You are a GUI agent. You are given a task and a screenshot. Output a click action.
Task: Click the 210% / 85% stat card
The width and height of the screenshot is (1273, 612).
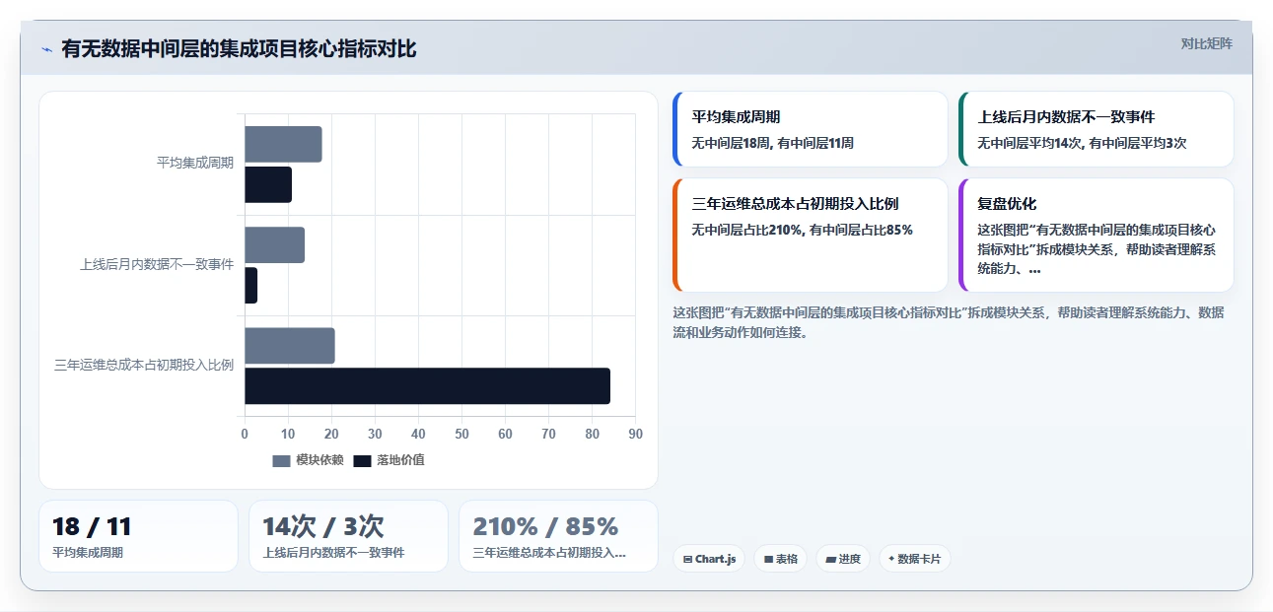click(x=558, y=536)
